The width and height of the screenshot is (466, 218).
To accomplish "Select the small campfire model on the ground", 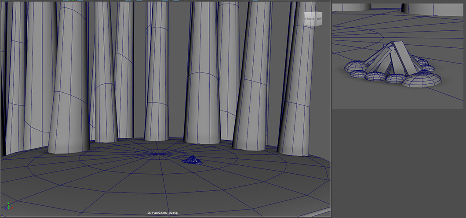I will coord(193,161).
